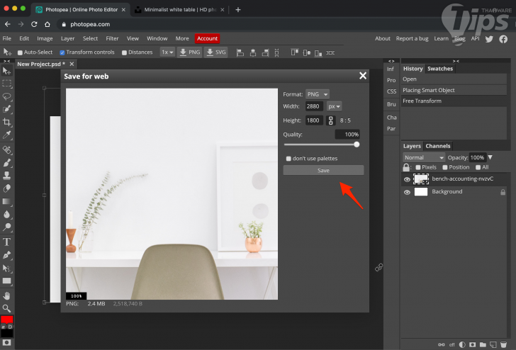Choose the Type tool
516x350 pixels.
point(7,242)
